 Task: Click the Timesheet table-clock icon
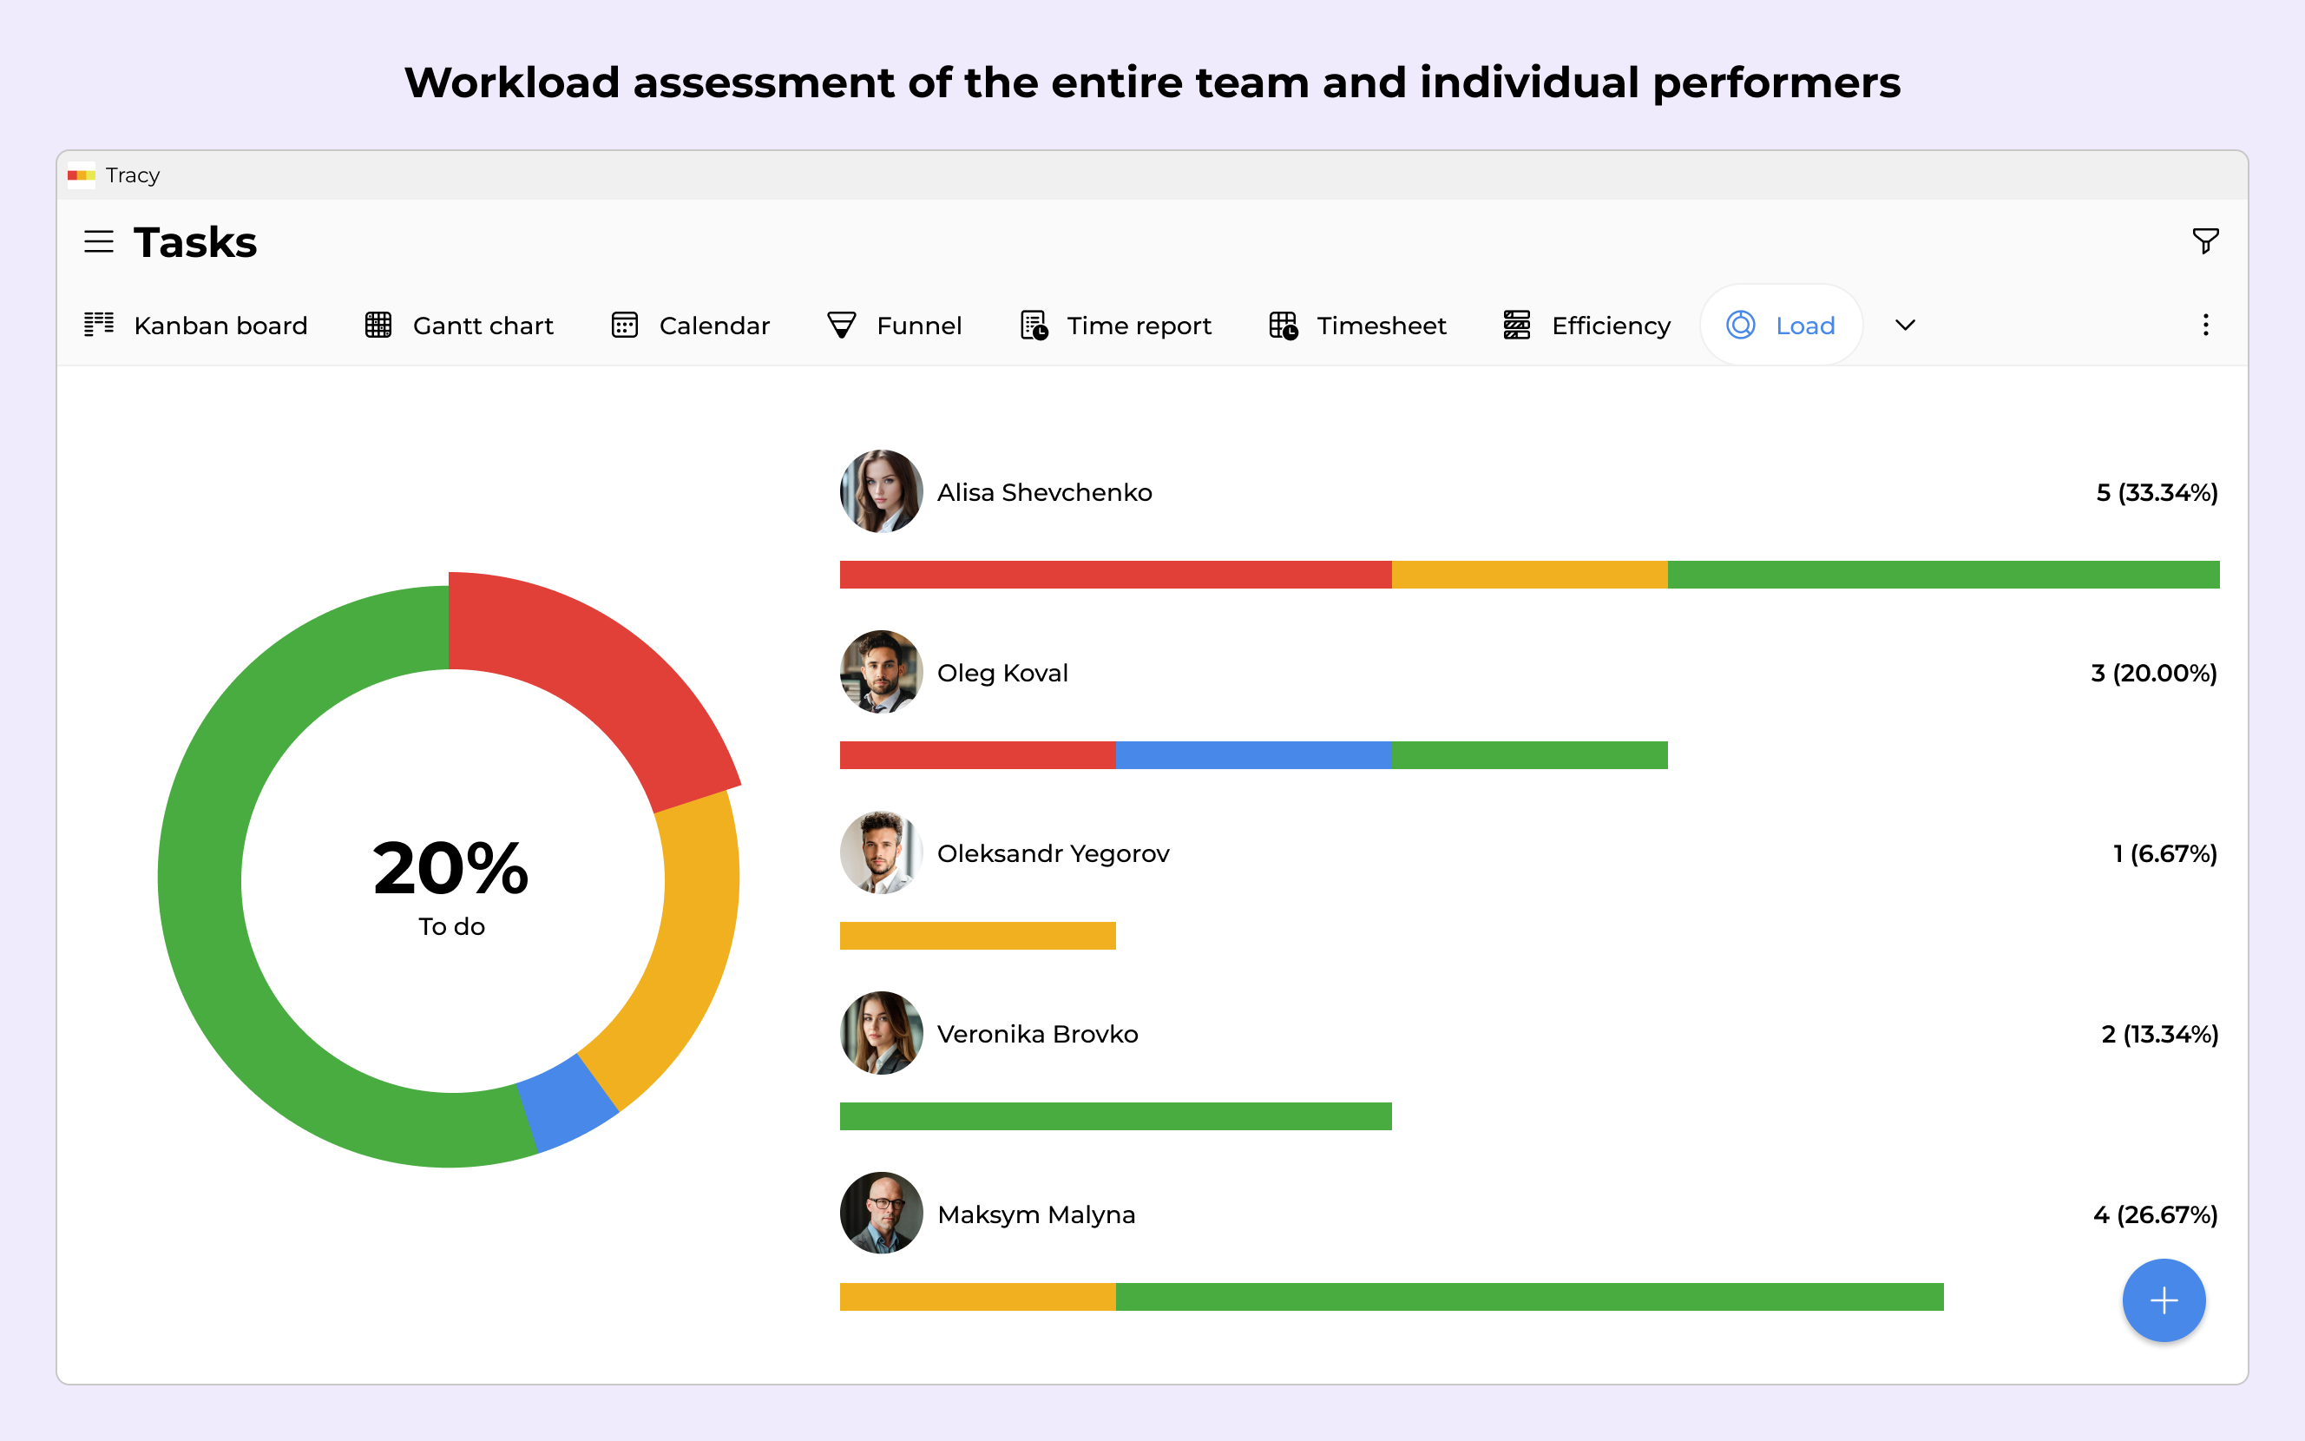[x=1283, y=325]
